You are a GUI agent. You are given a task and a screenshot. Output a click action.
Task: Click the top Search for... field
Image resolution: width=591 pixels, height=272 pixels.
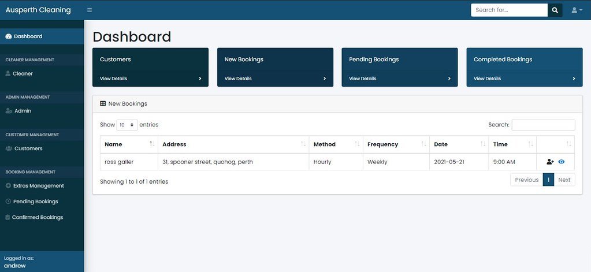click(508, 10)
